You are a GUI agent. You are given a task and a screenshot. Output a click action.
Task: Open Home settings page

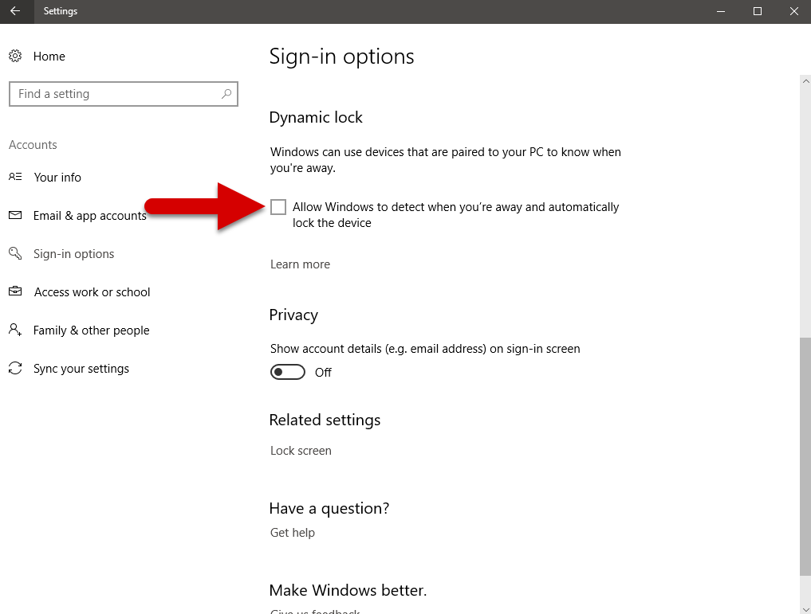pos(49,57)
